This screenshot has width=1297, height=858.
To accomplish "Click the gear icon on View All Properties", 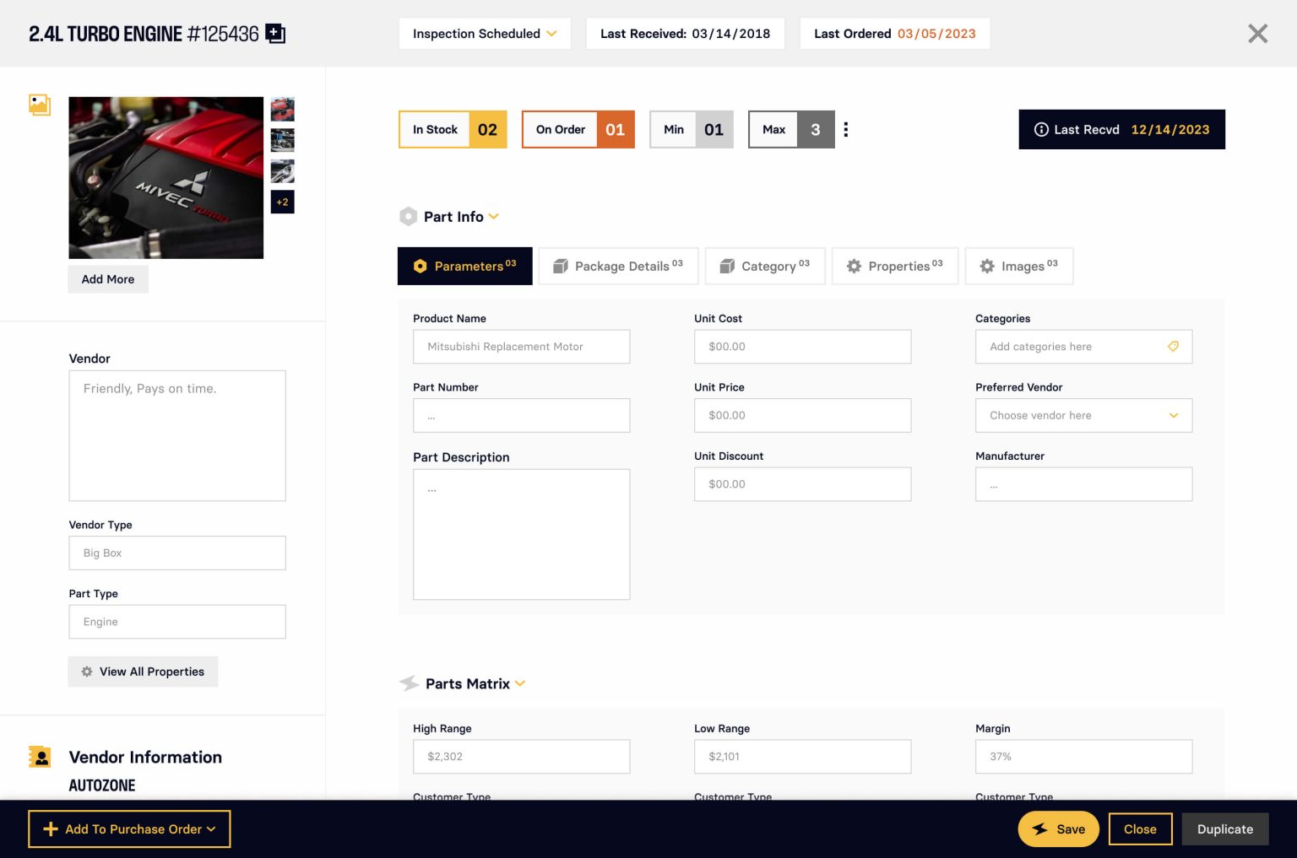I will tap(87, 672).
